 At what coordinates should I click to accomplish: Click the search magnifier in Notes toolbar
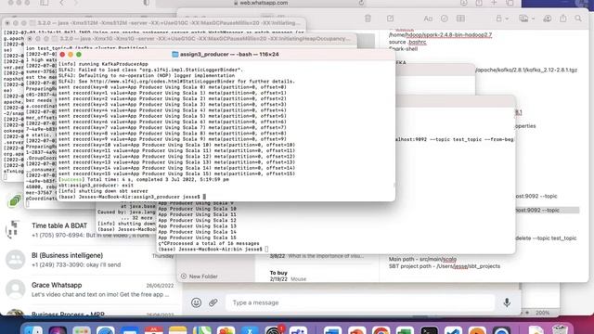pyautogui.click(x=578, y=19)
